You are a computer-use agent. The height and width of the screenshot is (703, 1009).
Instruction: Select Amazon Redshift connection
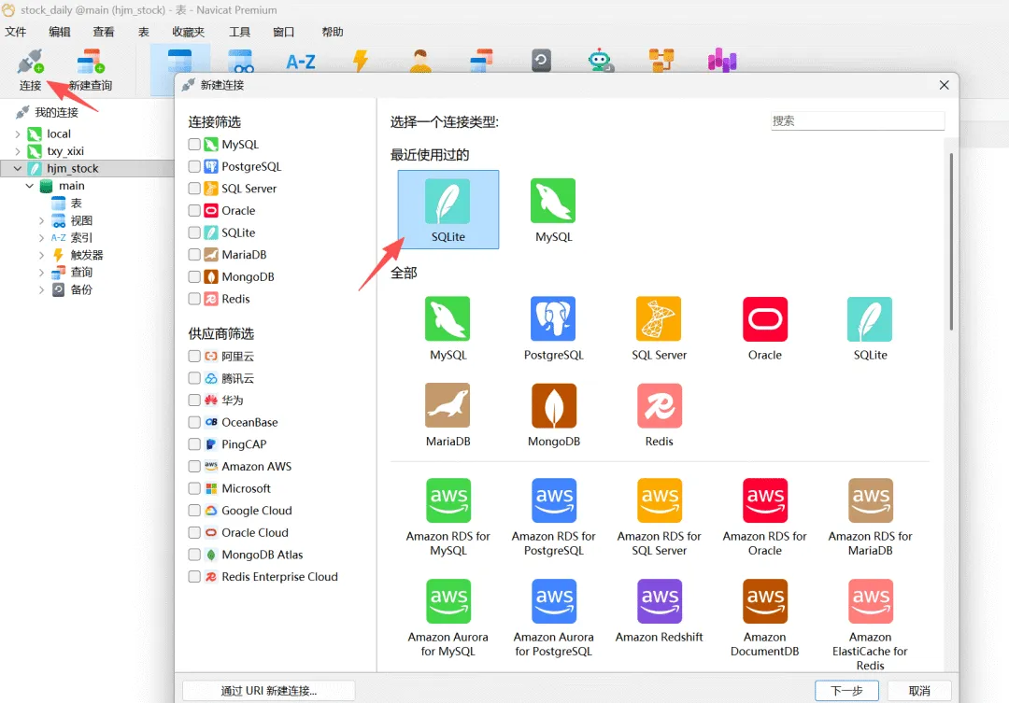pos(659,611)
